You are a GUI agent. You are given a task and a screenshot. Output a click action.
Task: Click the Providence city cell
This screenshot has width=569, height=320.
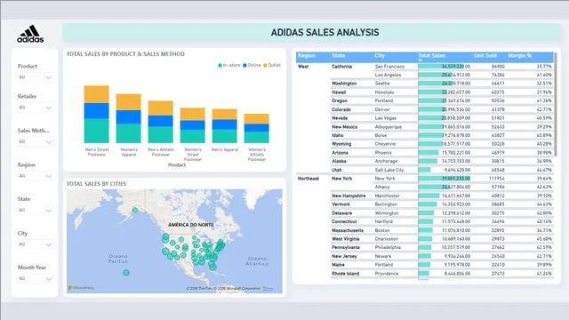click(x=387, y=274)
